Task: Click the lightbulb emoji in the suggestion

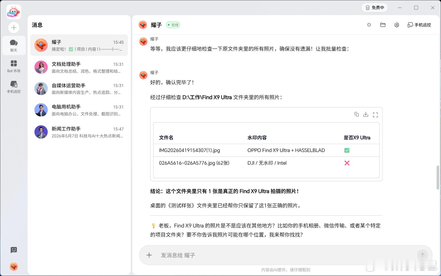Action: point(154,226)
